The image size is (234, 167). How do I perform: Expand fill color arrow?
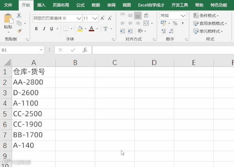(x=86, y=29)
